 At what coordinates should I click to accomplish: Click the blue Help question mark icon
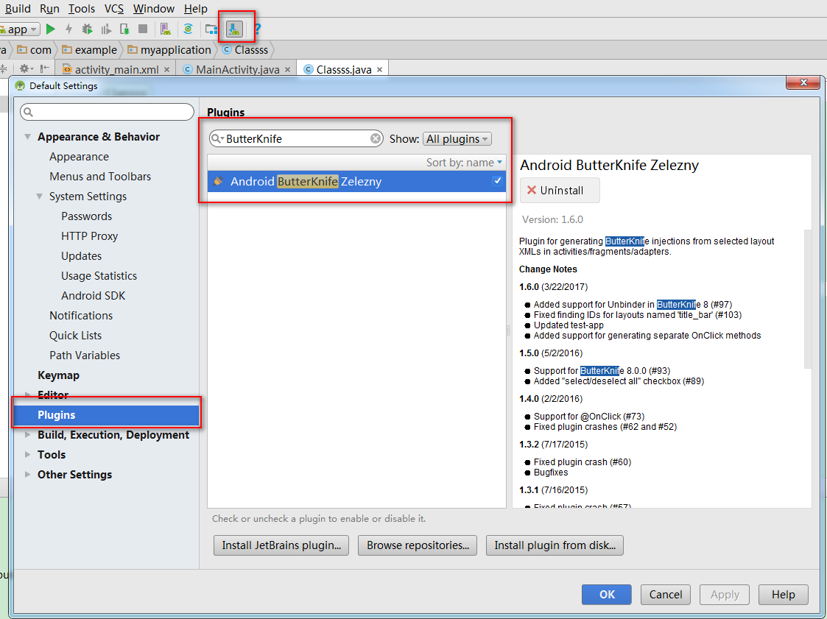[x=258, y=29]
